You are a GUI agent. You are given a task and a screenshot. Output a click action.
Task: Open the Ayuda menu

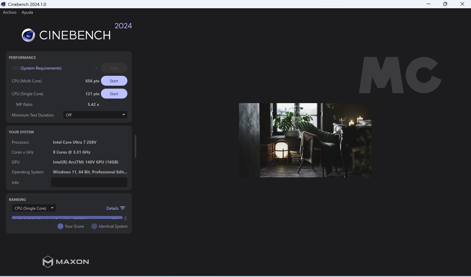(27, 12)
